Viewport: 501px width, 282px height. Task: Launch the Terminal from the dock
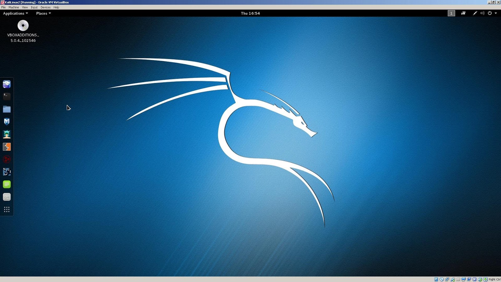point(7,97)
